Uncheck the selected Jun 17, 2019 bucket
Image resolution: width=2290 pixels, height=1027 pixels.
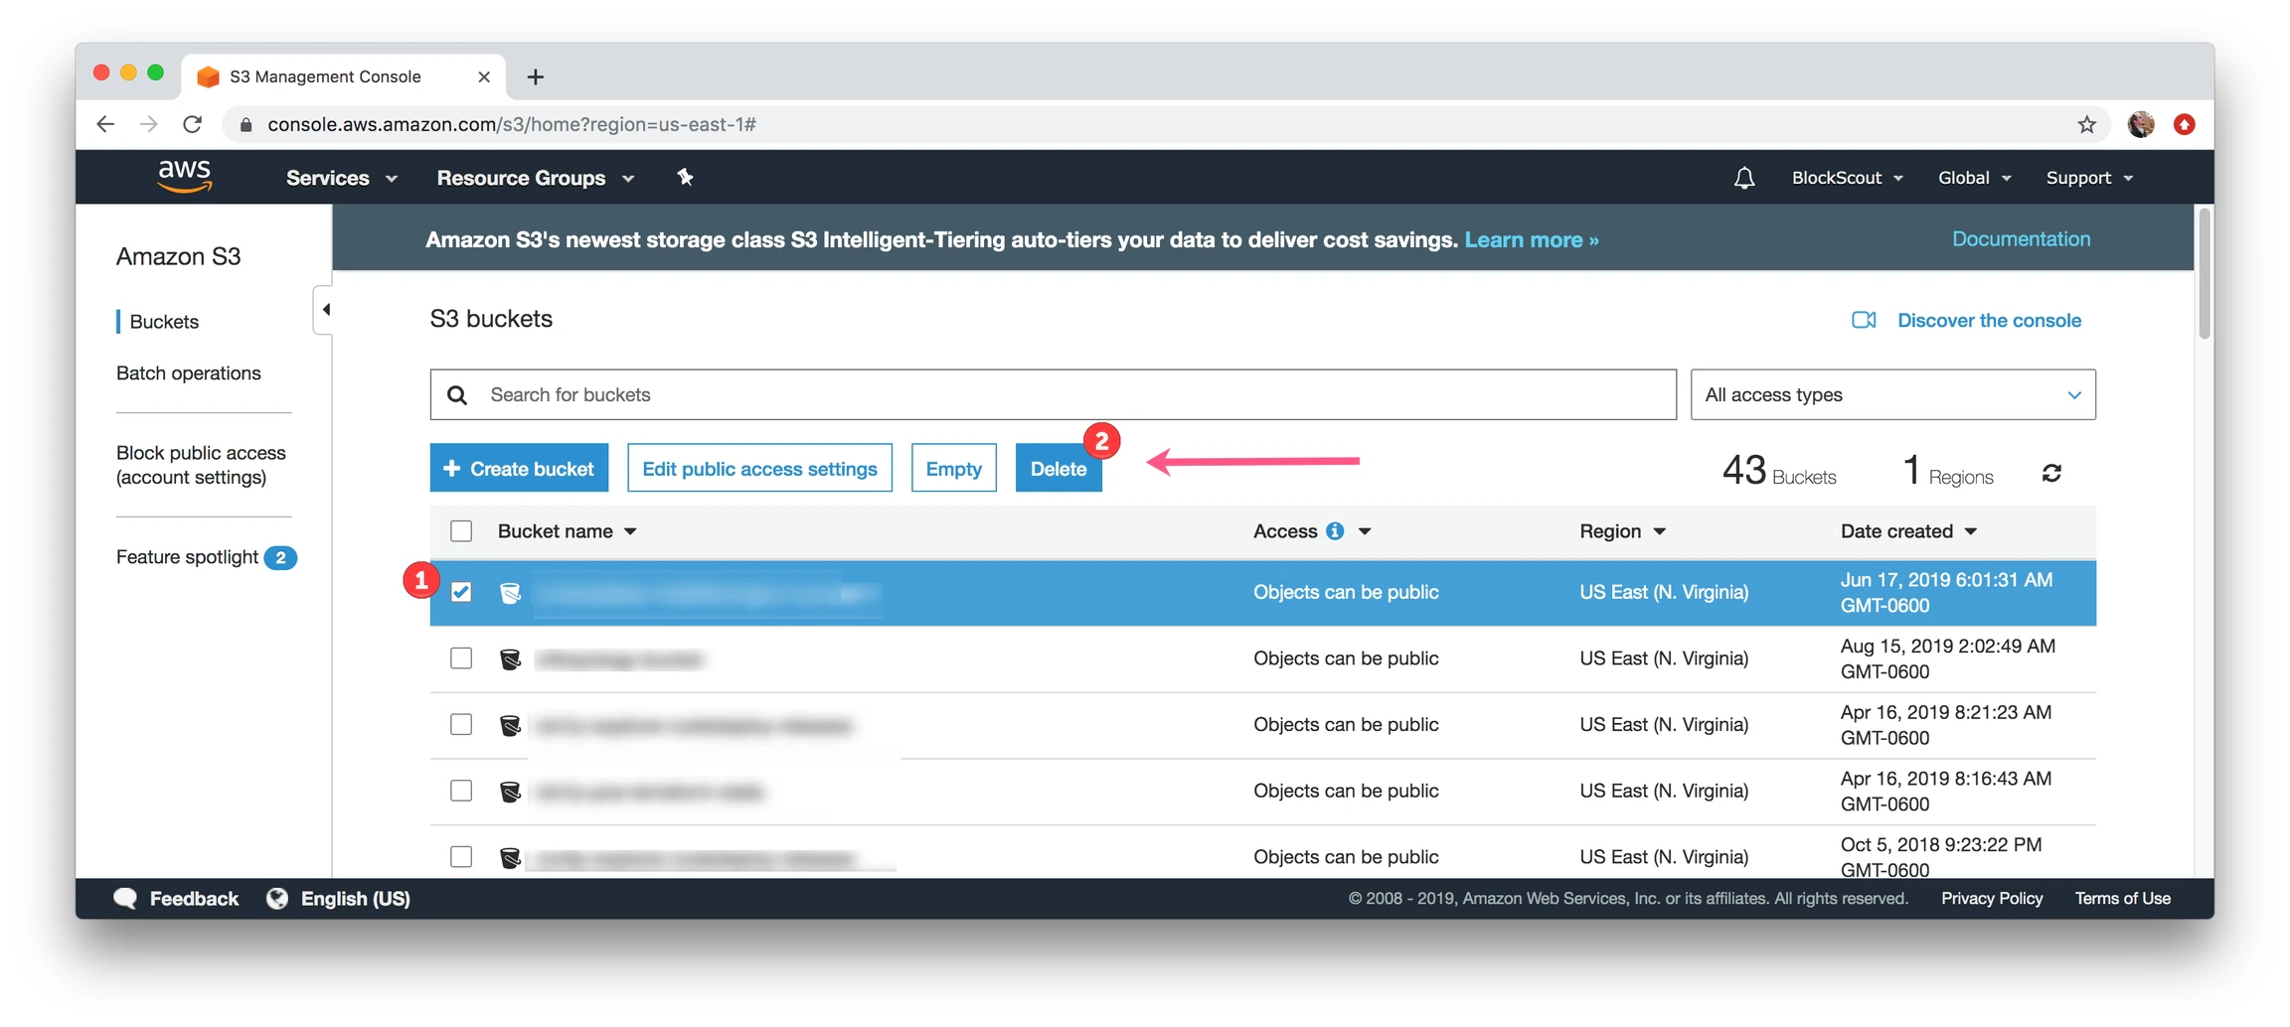461,592
